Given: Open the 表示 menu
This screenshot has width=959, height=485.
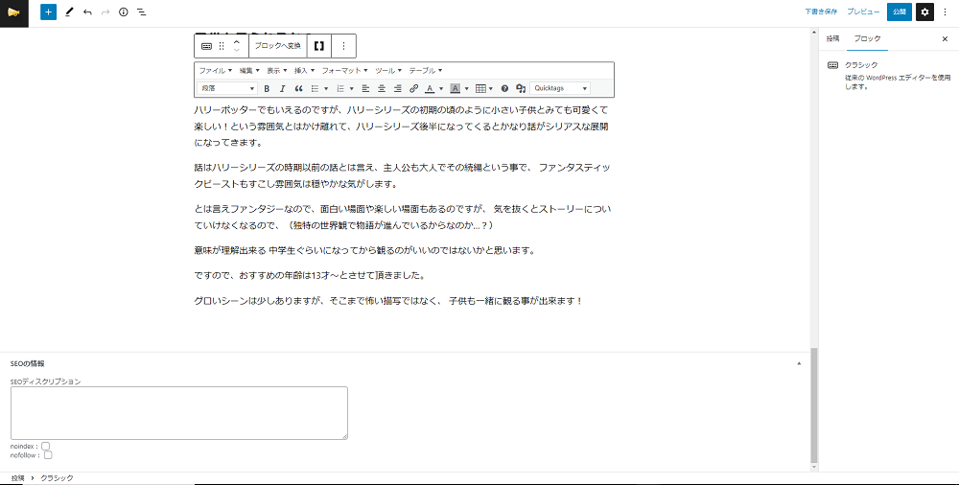Looking at the screenshot, I should (277, 70).
